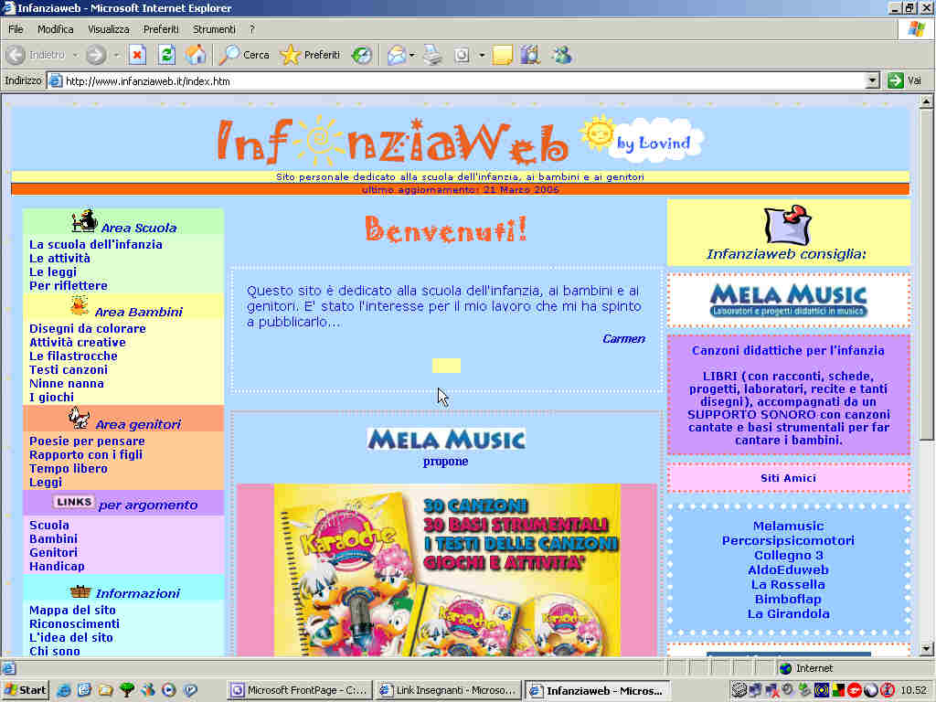Click page scrollbar down arrow
Screen dimensions: 936x702
coord(926,649)
